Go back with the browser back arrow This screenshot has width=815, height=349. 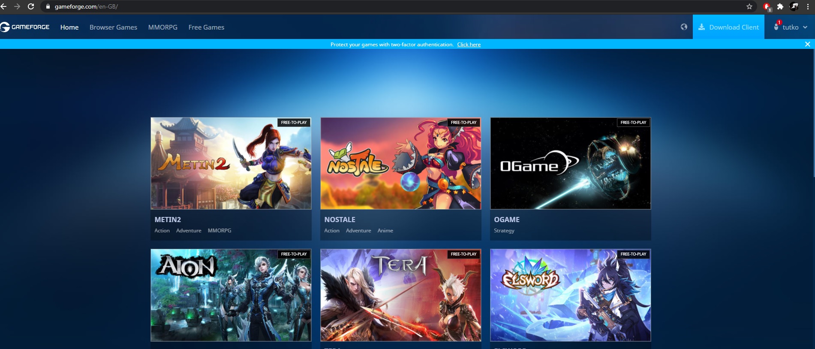pos(4,6)
